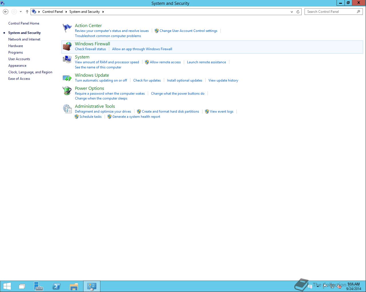Click Create and format hard disk partitions
Image resolution: width=366 pixels, height=292 pixels.
click(x=170, y=111)
